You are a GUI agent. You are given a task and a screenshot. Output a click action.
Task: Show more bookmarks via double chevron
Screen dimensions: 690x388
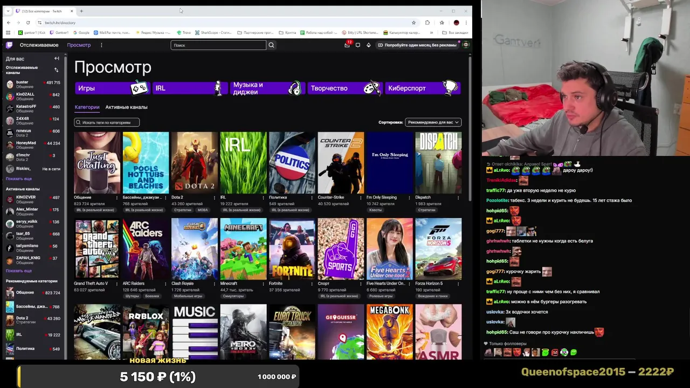(x=431, y=33)
